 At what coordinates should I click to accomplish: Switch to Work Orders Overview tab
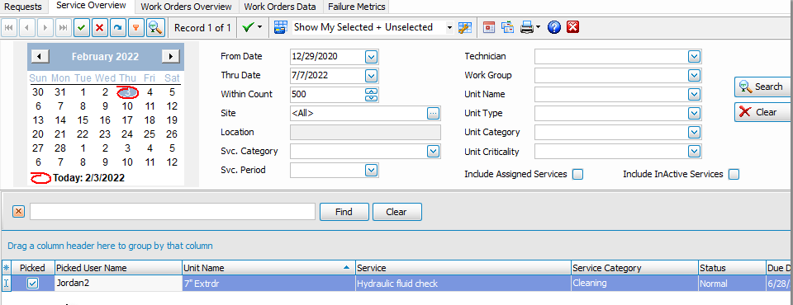click(186, 7)
